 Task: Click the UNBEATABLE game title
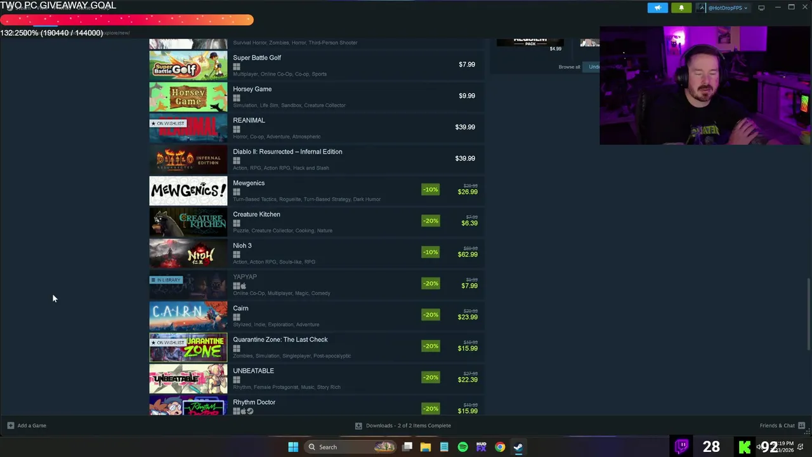[x=253, y=371]
